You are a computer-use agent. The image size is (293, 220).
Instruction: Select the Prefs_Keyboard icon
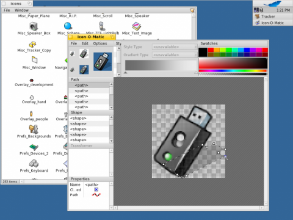pos(34,163)
